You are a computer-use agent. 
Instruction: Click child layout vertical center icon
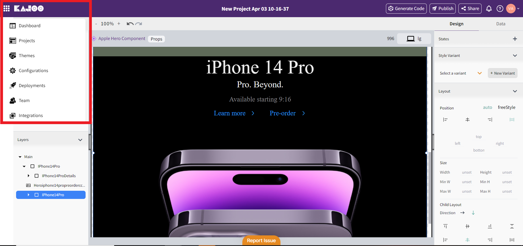tap(467, 226)
